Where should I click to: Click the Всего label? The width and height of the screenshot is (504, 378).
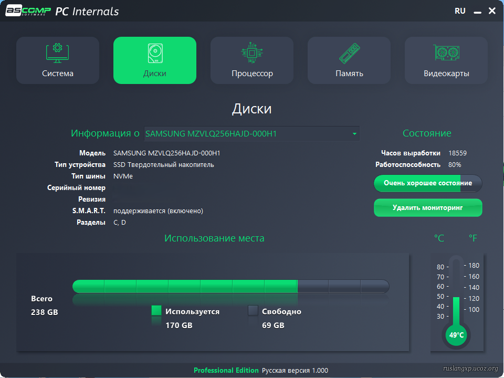pos(42,299)
